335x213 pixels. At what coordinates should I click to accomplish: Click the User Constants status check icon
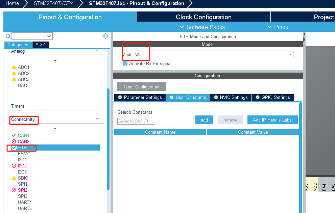coord(172,97)
